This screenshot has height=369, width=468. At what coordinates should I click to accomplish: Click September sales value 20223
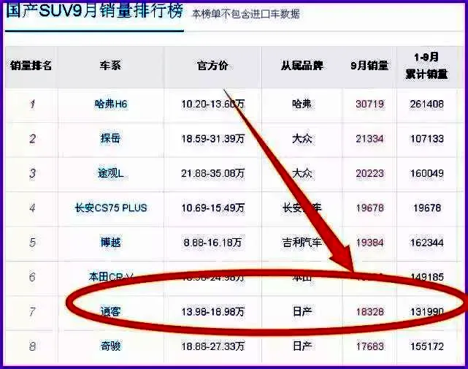pos(370,173)
